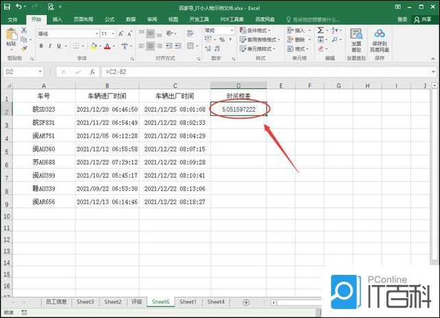Screen dimensions: 440x318
Task: Click the Undo icon in title bar
Action: pyautogui.click(x=19, y=6)
